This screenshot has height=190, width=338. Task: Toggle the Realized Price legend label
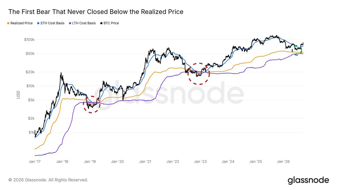pyautogui.click(x=22, y=23)
